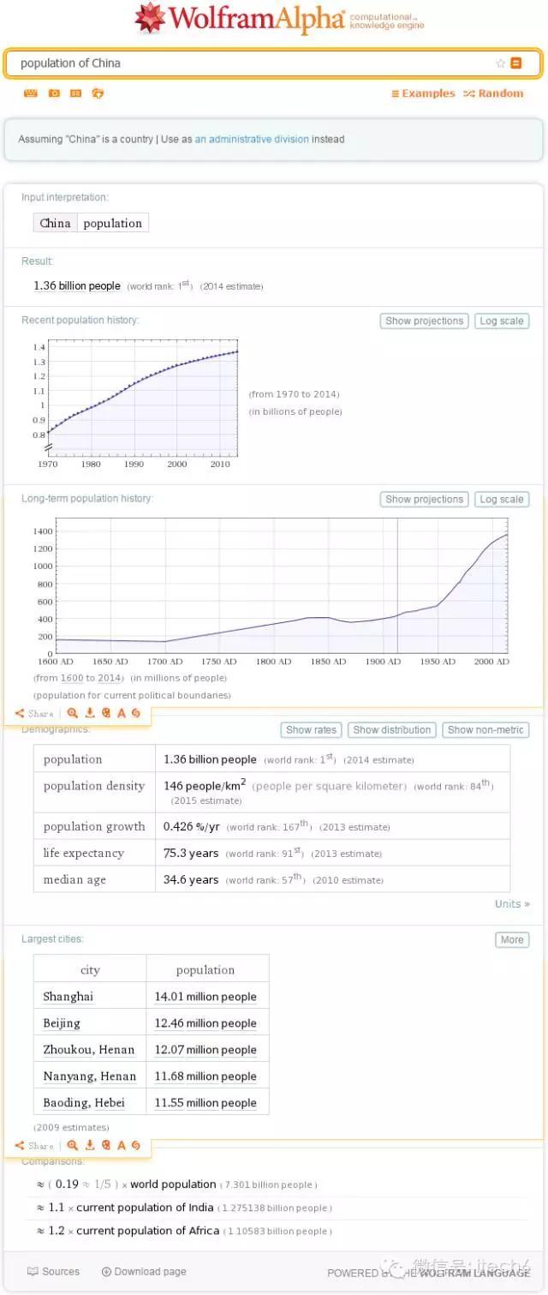This screenshot has width=548, height=1295.
Task: Open the Examples menu
Action: [x=423, y=93]
